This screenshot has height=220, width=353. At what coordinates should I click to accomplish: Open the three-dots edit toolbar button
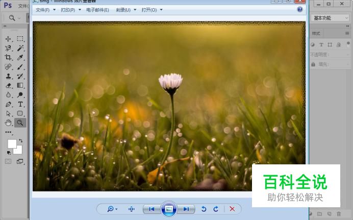(x=8, y=132)
